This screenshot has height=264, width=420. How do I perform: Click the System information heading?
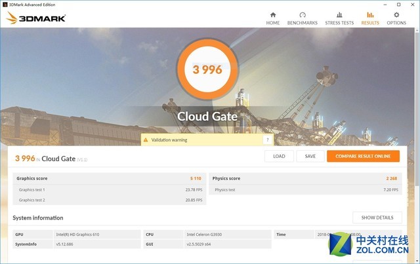point(38,217)
